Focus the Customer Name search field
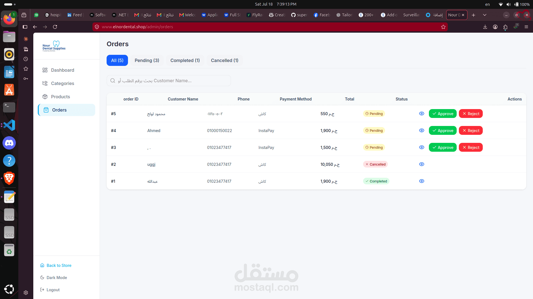This screenshot has height=299, width=533. point(169,81)
